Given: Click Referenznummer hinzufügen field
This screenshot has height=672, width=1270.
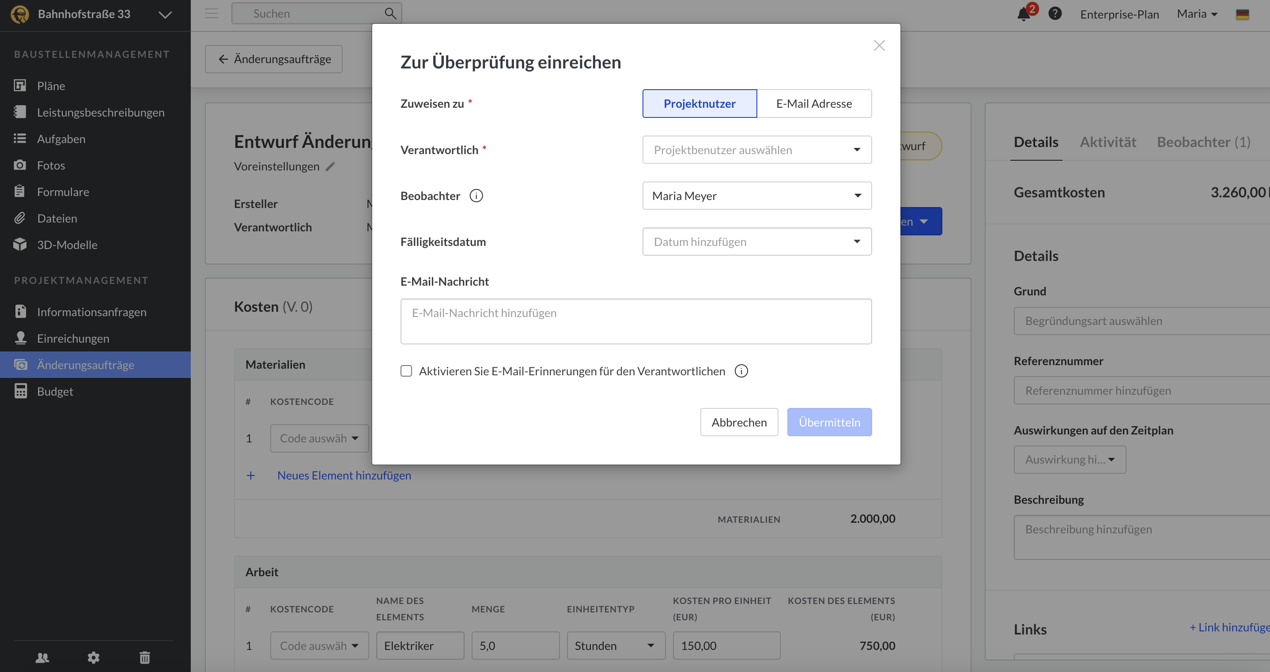Looking at the screenshot, I should [x=1142, y=390].
